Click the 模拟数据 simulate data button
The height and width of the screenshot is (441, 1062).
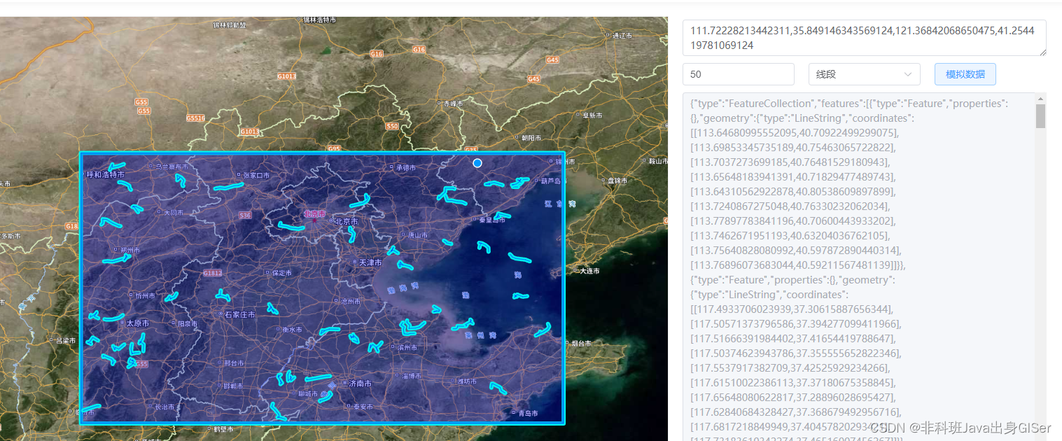[965, 73]
